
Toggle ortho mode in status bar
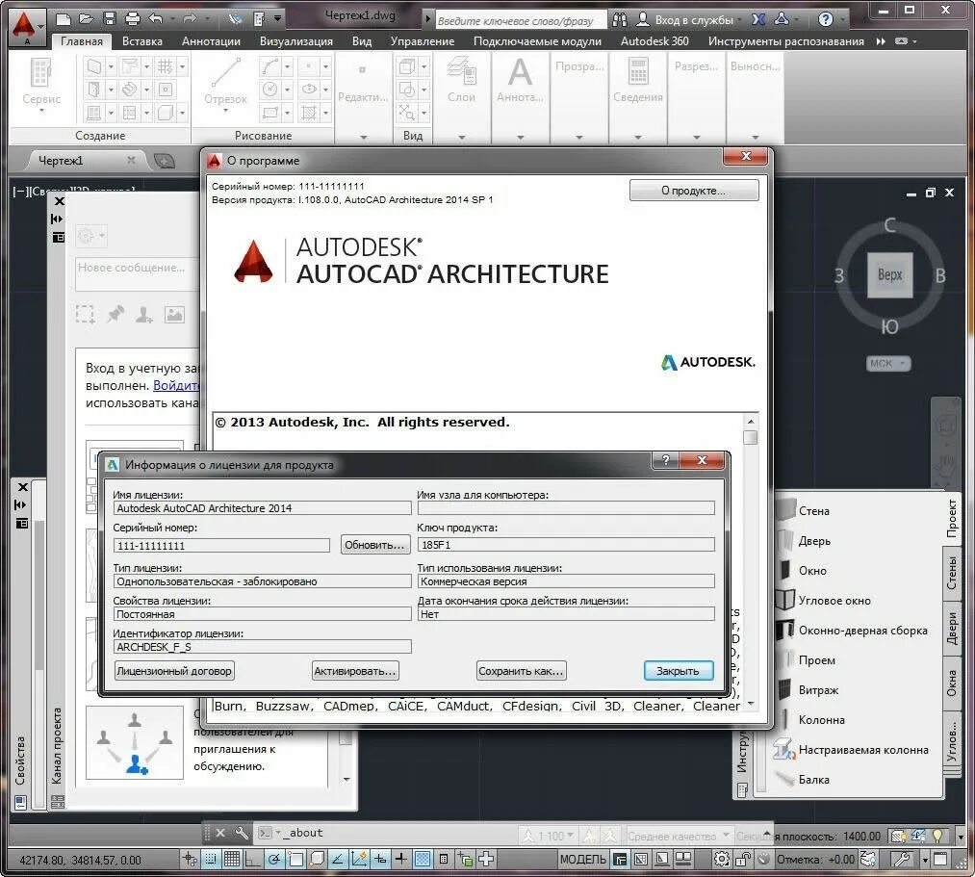[252, 860]
